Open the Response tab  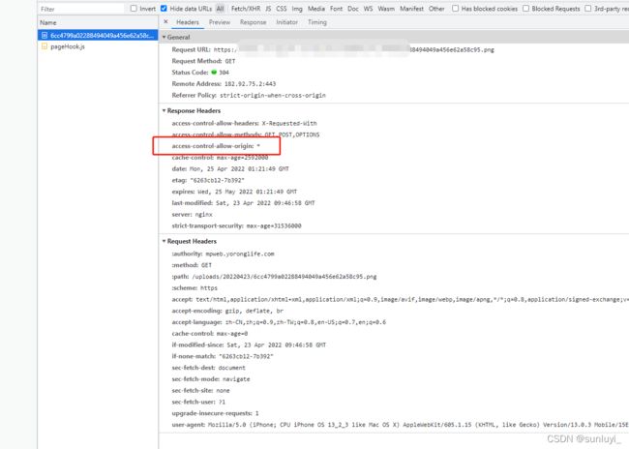point(254,22)
